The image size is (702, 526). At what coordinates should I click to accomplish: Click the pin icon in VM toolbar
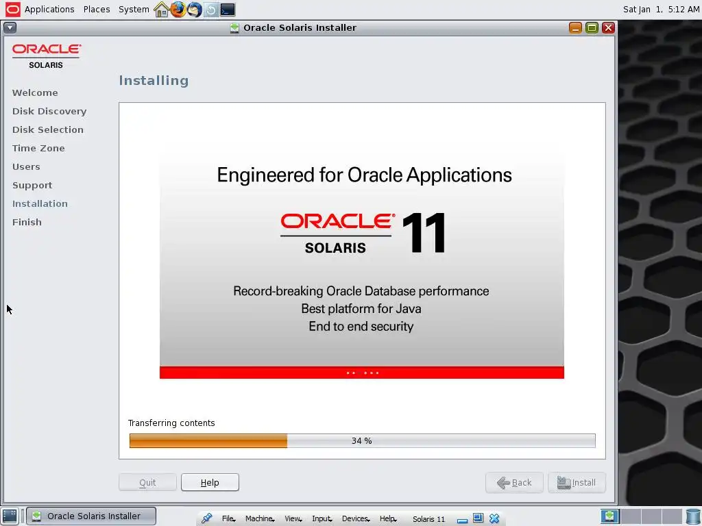click(x=206, y=518)
